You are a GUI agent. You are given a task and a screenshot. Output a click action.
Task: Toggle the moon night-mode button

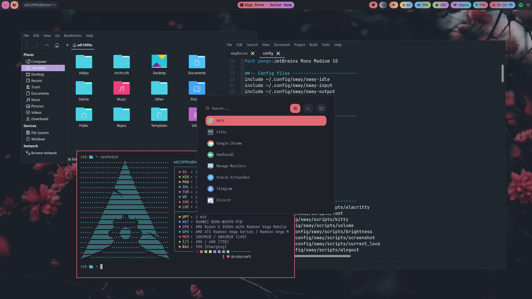pyautogui.click(x=383, y=5)
